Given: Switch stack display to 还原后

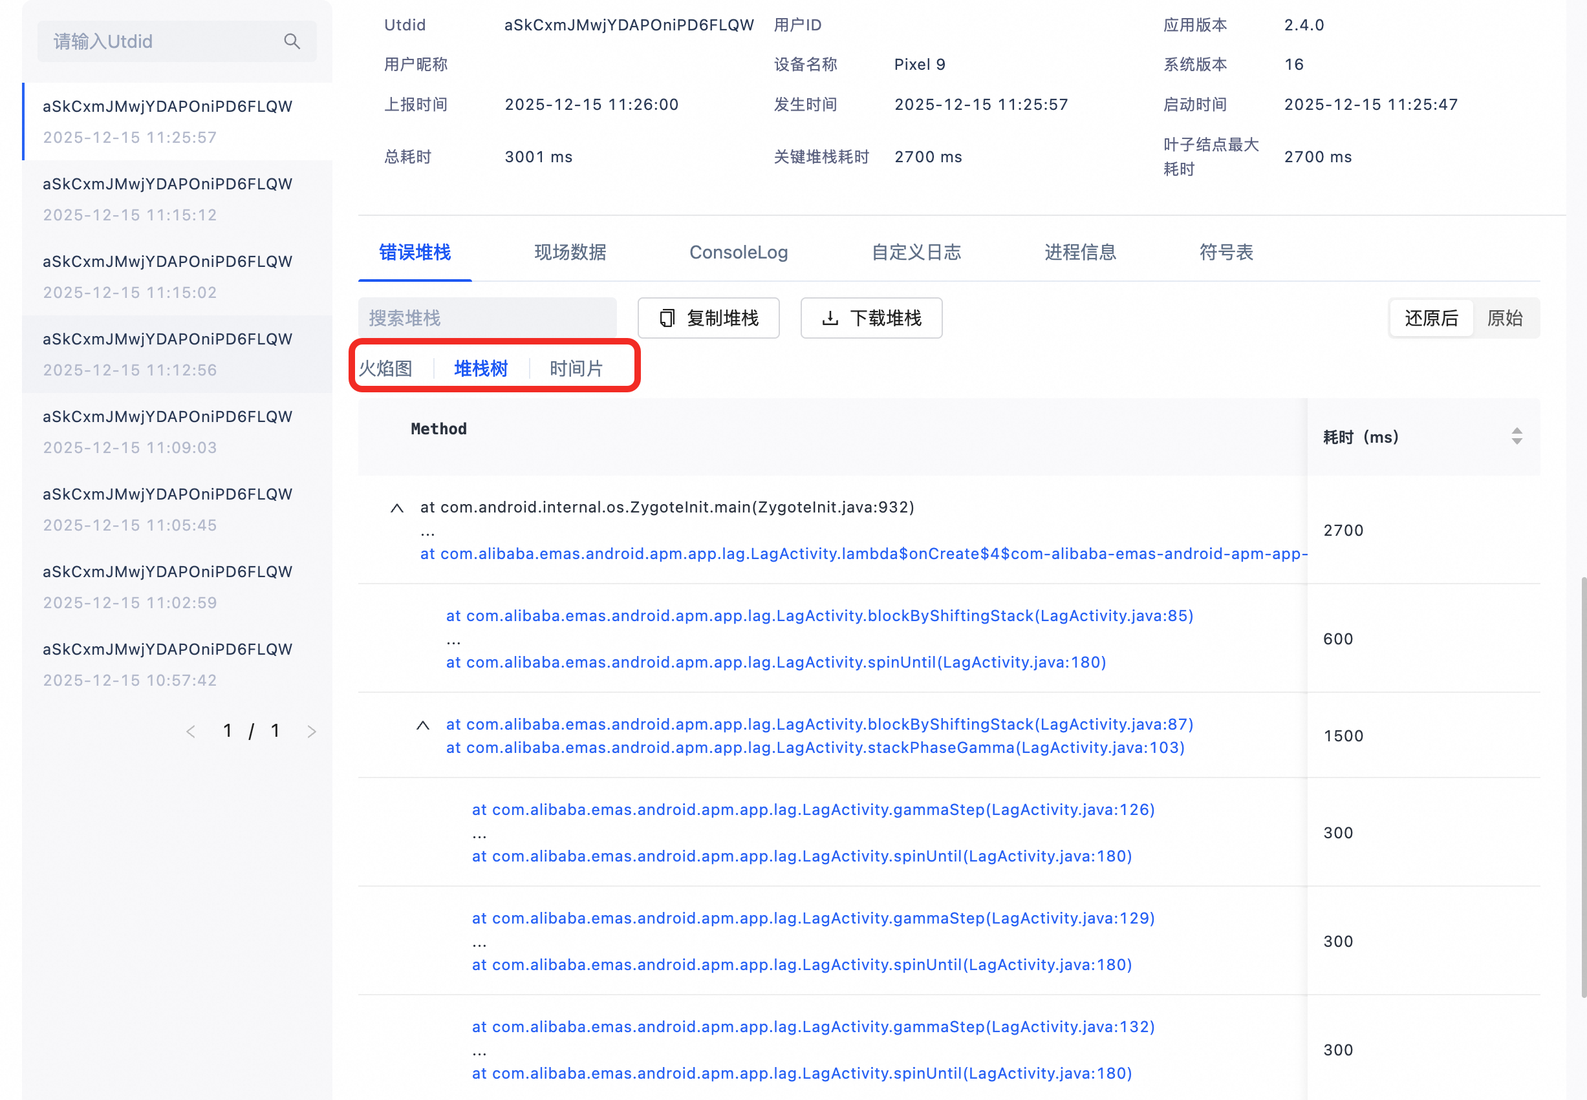Looking at the screenshot, I should pyautogui.click(x=1431, y=319).
